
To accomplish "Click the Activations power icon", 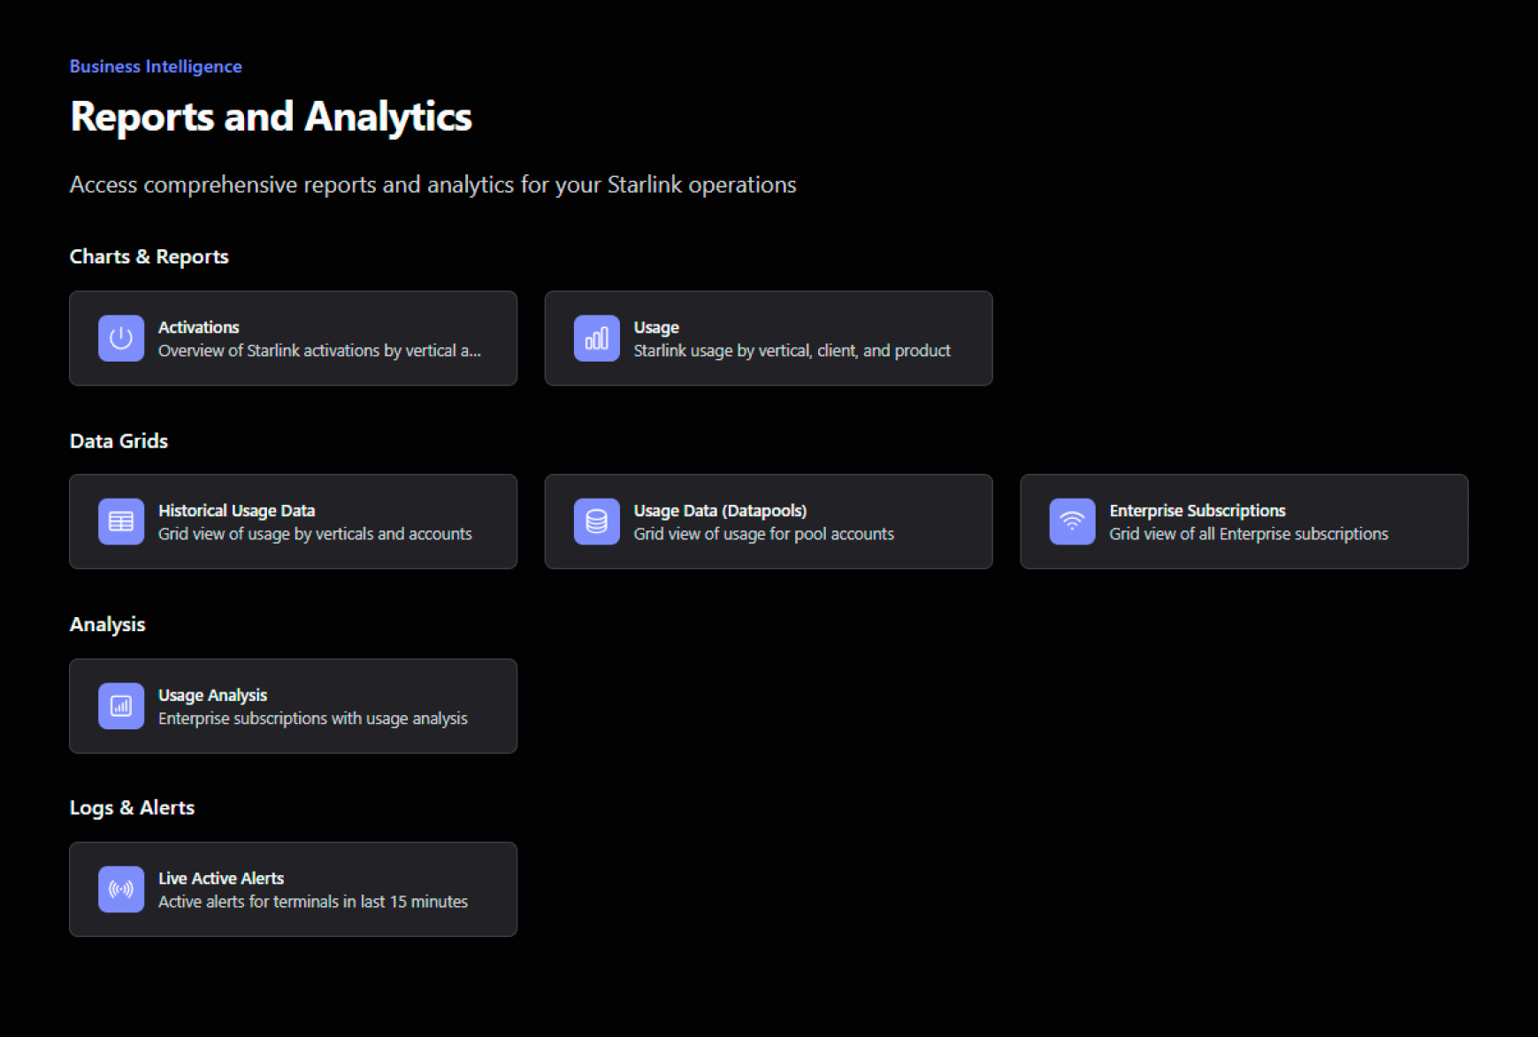I will coord(121,339).
